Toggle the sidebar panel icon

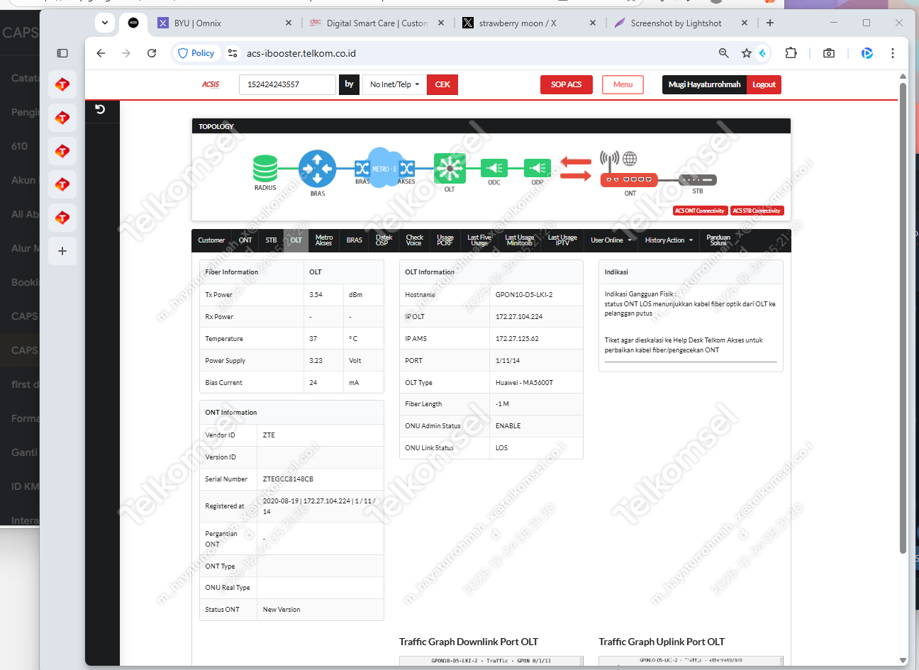62,53
